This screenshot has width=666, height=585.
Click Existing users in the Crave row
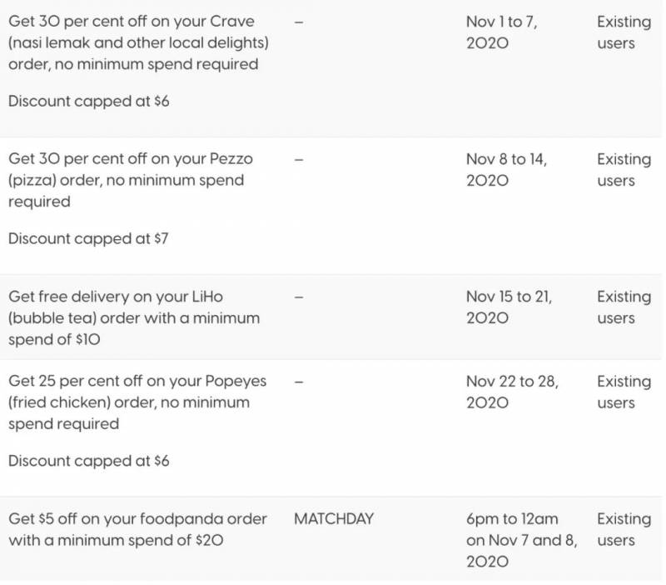click(624, 32)
